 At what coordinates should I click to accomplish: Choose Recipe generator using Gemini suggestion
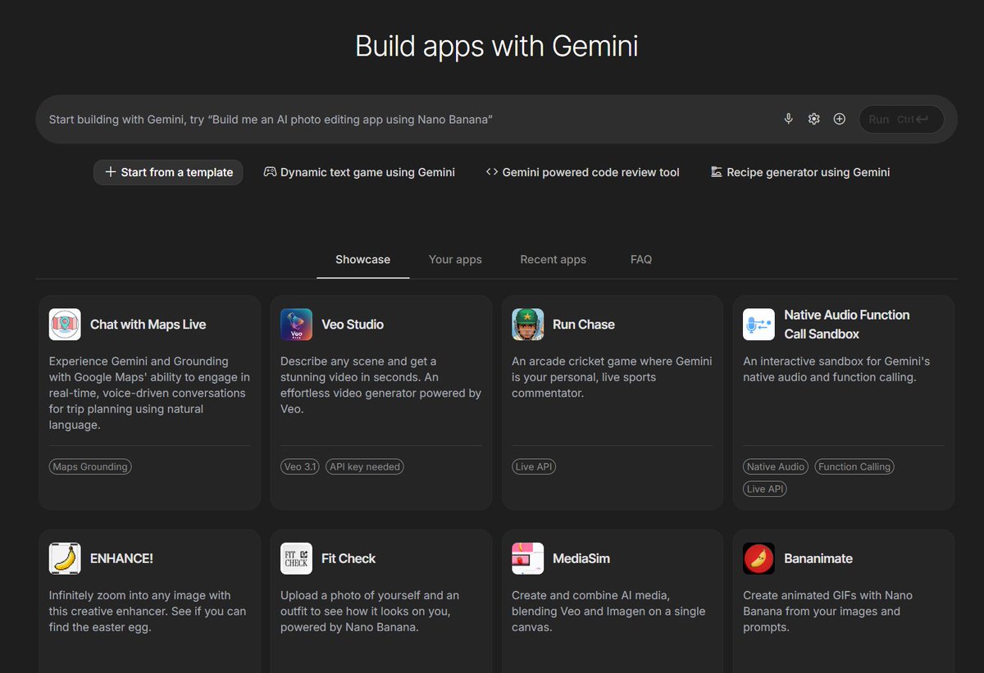tap(800, 172)
